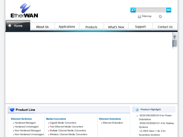Image resolution: width=183 pixels, height=137 pixels.
Task: Click the Product Line heading
Action: click(25, 110)
